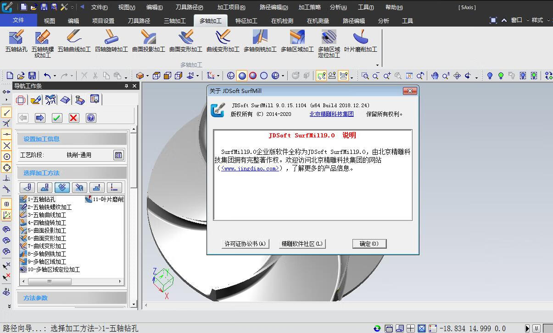Click the 许可证协议书(A) button
553x333 pixels.
245,244
